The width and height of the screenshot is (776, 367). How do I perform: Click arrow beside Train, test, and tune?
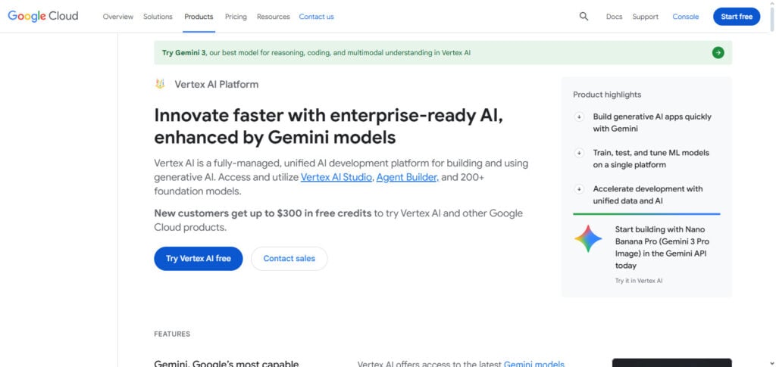(579, 153)
